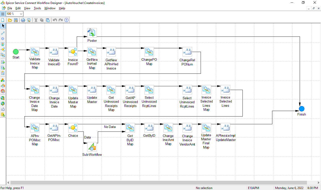Viewport: 321px width, 190px height.
Task: Select the Select UnInvoiced RcptLines map node
Action: (x=149, y=90)
